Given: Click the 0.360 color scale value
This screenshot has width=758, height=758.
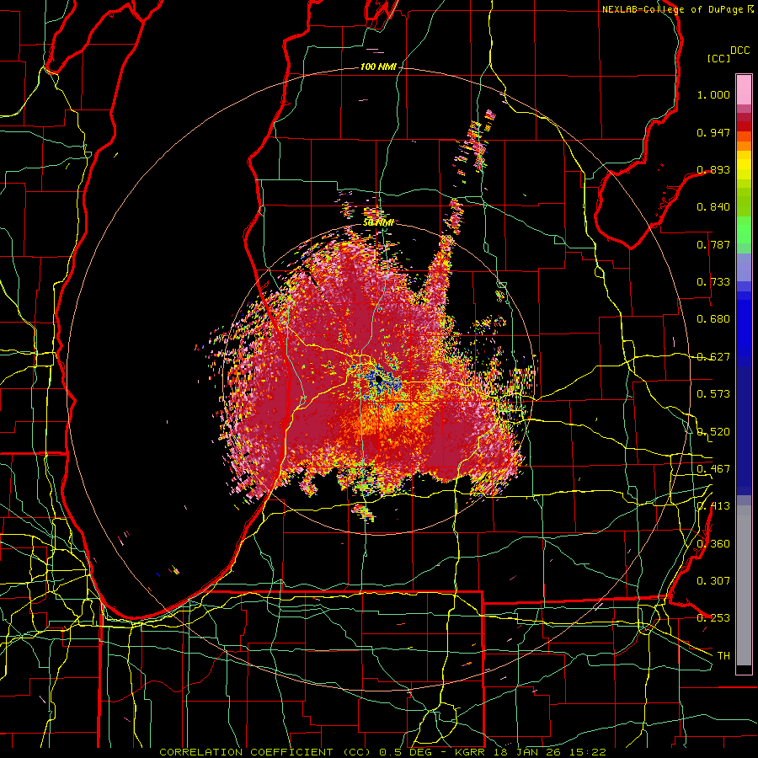Looking at the screenshot, I should point(713,544).
